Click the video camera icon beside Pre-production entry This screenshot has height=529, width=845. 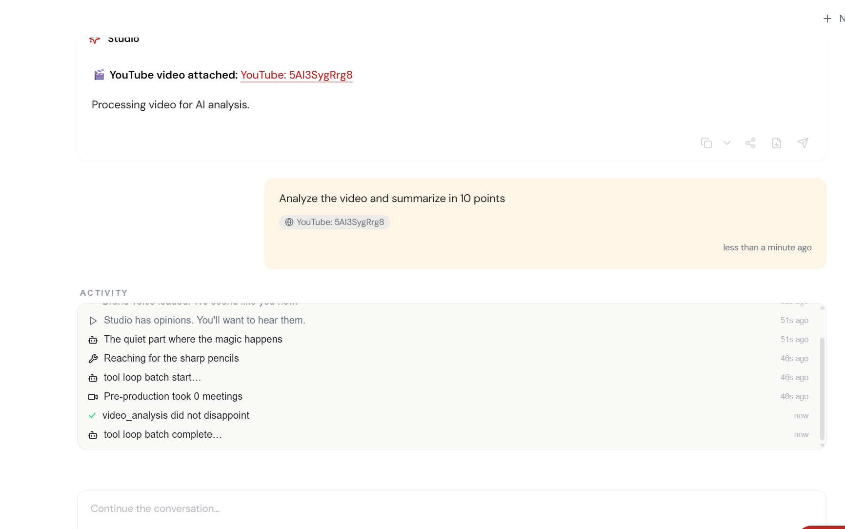pos(93,396)
